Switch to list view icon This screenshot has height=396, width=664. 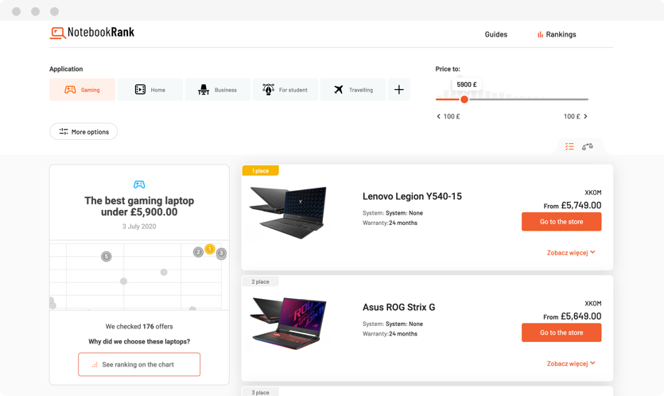click(569, 146)
